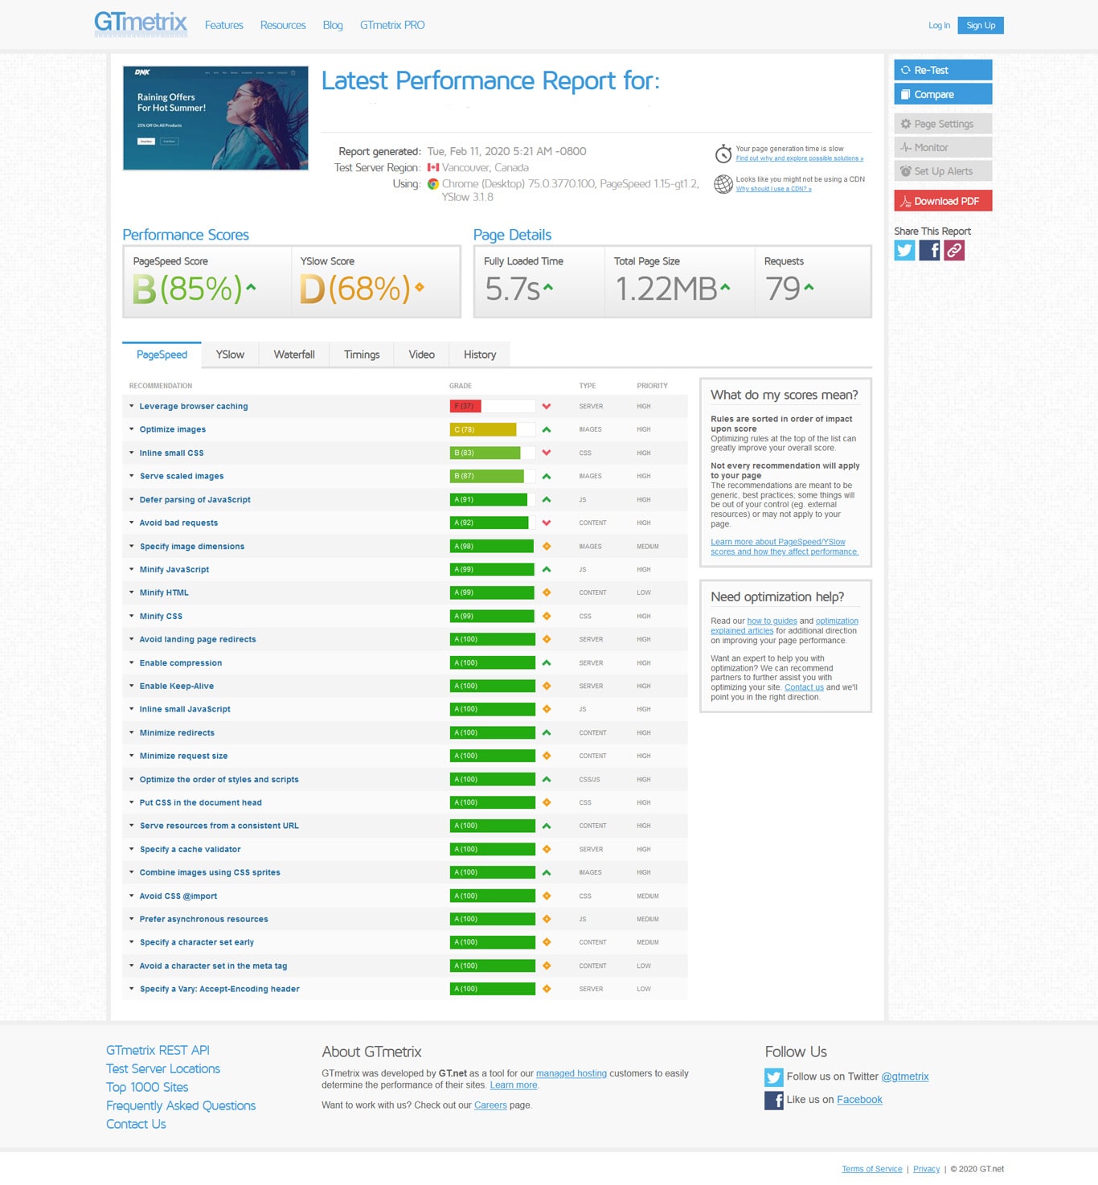Click Download PDF button
Screen dimensions: 1098x1185
tap(943, 201)
